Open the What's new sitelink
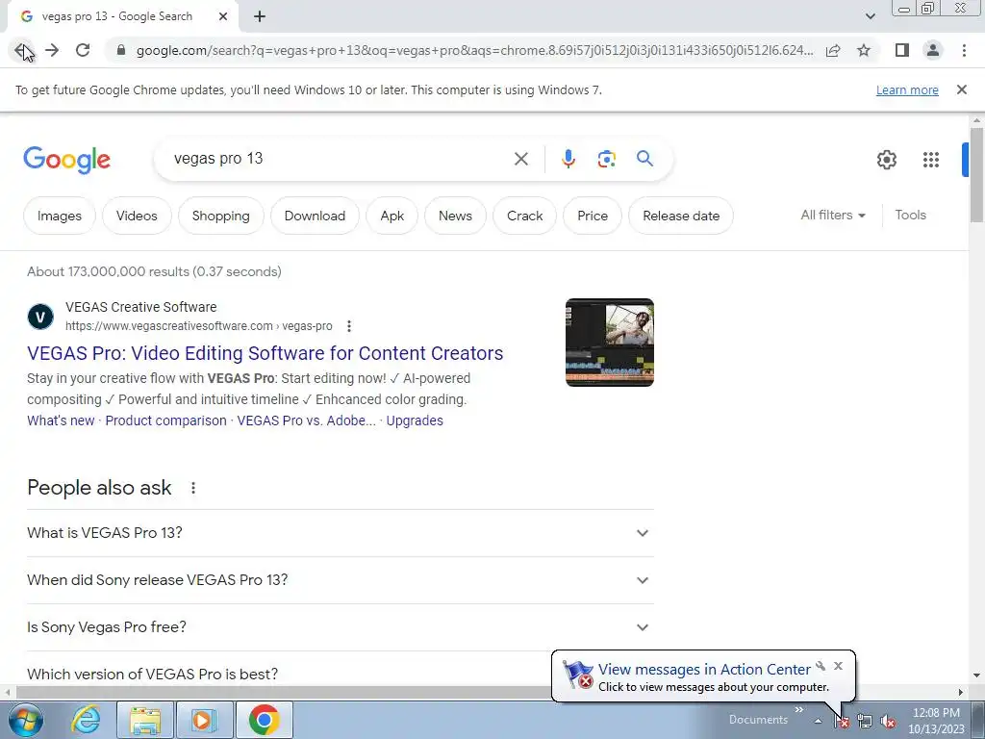985x739 pixels. tap(61, 420)
